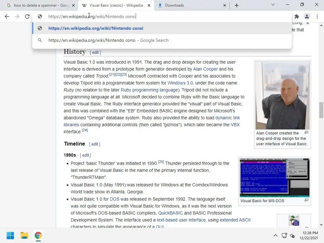Jump to citation [21]
Viewport: 324px width, 243px height.
pos(112,74)
